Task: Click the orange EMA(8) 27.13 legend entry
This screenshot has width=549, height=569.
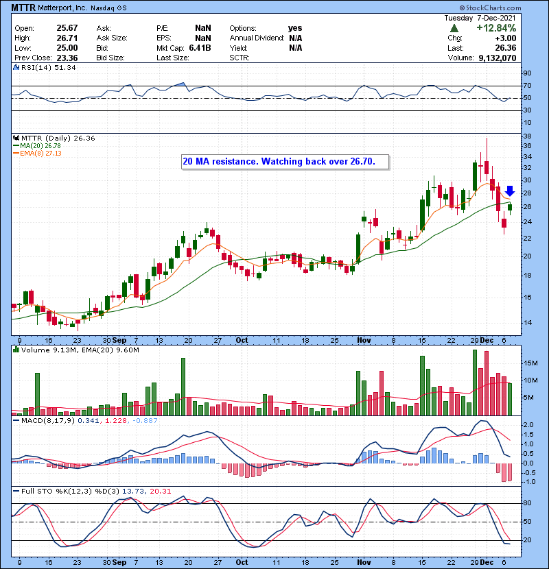Action: (38, 153)
